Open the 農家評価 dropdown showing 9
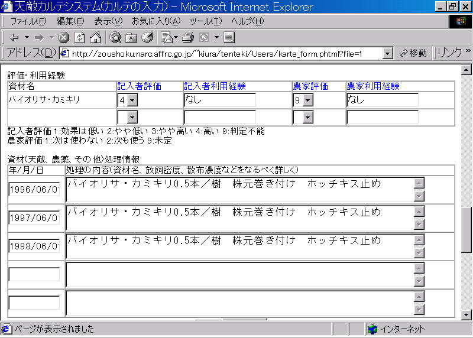The image size is (473, 338). (308, 100)
